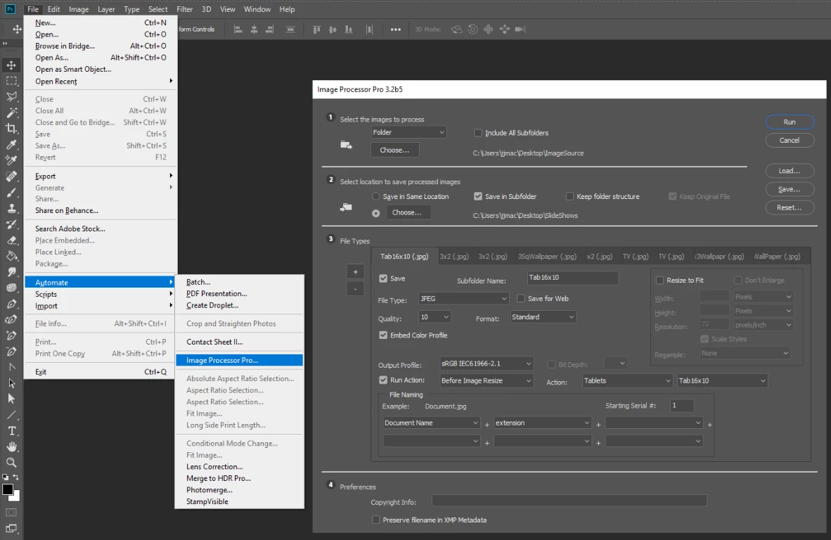The height and width of the screenshot is (540, 831).
Task: Select the Clone Stamp tool
Action: [11, 208]
